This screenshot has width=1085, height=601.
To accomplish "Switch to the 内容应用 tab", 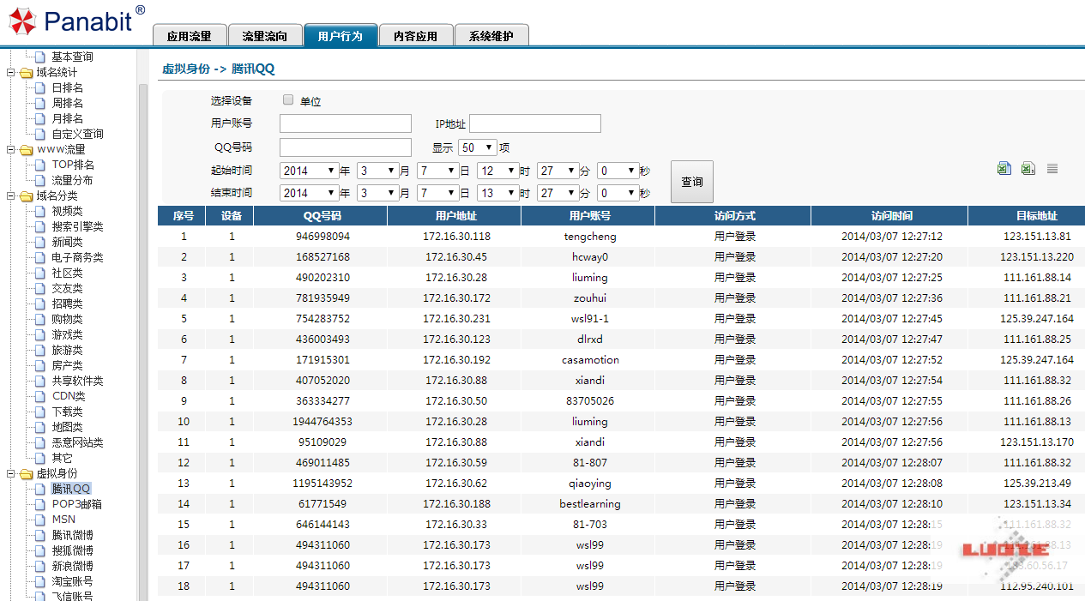I will tap(415, 35).
